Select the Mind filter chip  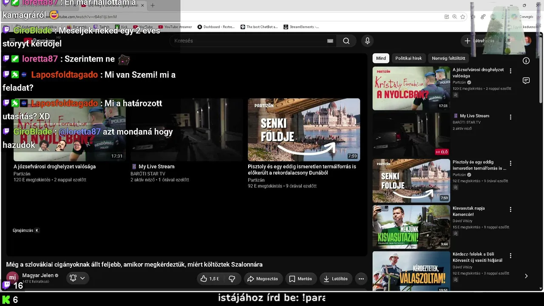point(381,58)
